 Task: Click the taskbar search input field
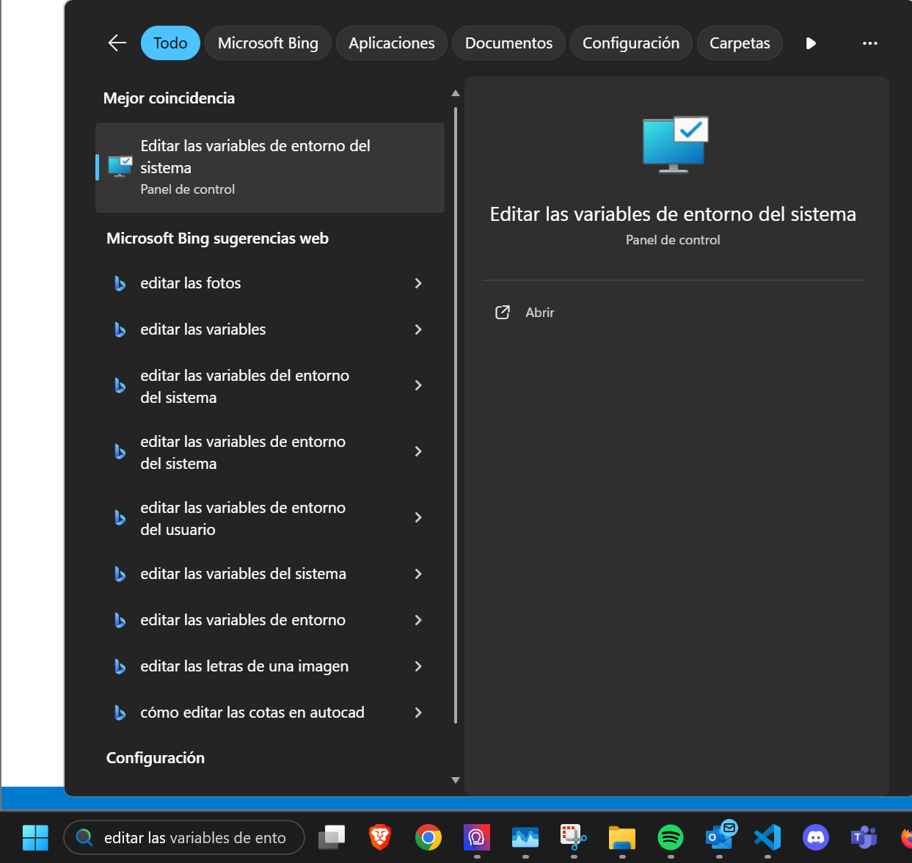tap(185, 837)
